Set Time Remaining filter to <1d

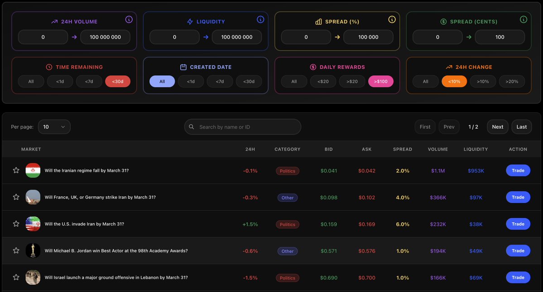pyautogui.click(x=60, y=81)
